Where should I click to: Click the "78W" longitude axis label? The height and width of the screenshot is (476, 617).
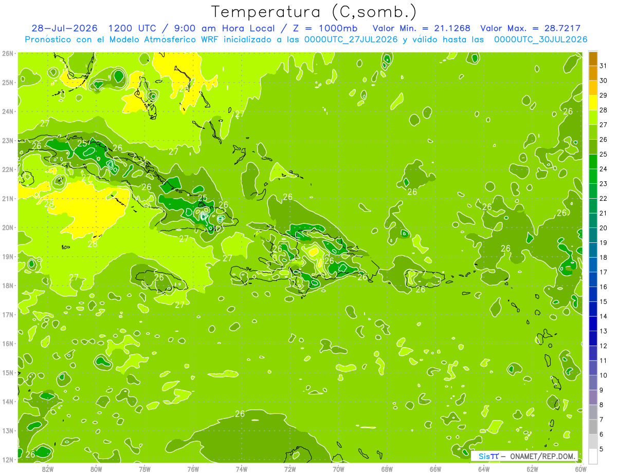144,469
